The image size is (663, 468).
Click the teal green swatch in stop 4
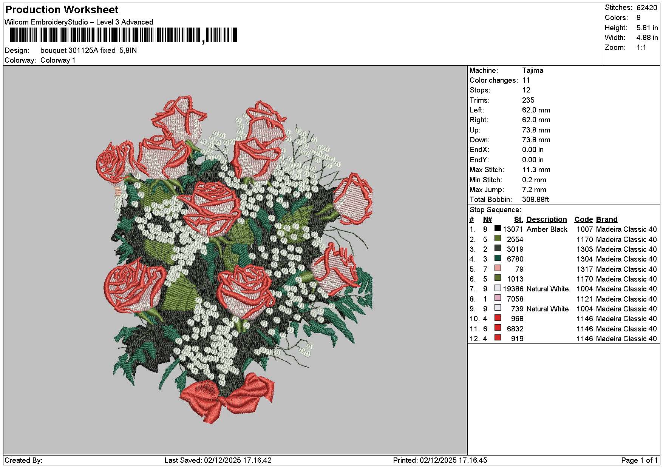point(498,258)
